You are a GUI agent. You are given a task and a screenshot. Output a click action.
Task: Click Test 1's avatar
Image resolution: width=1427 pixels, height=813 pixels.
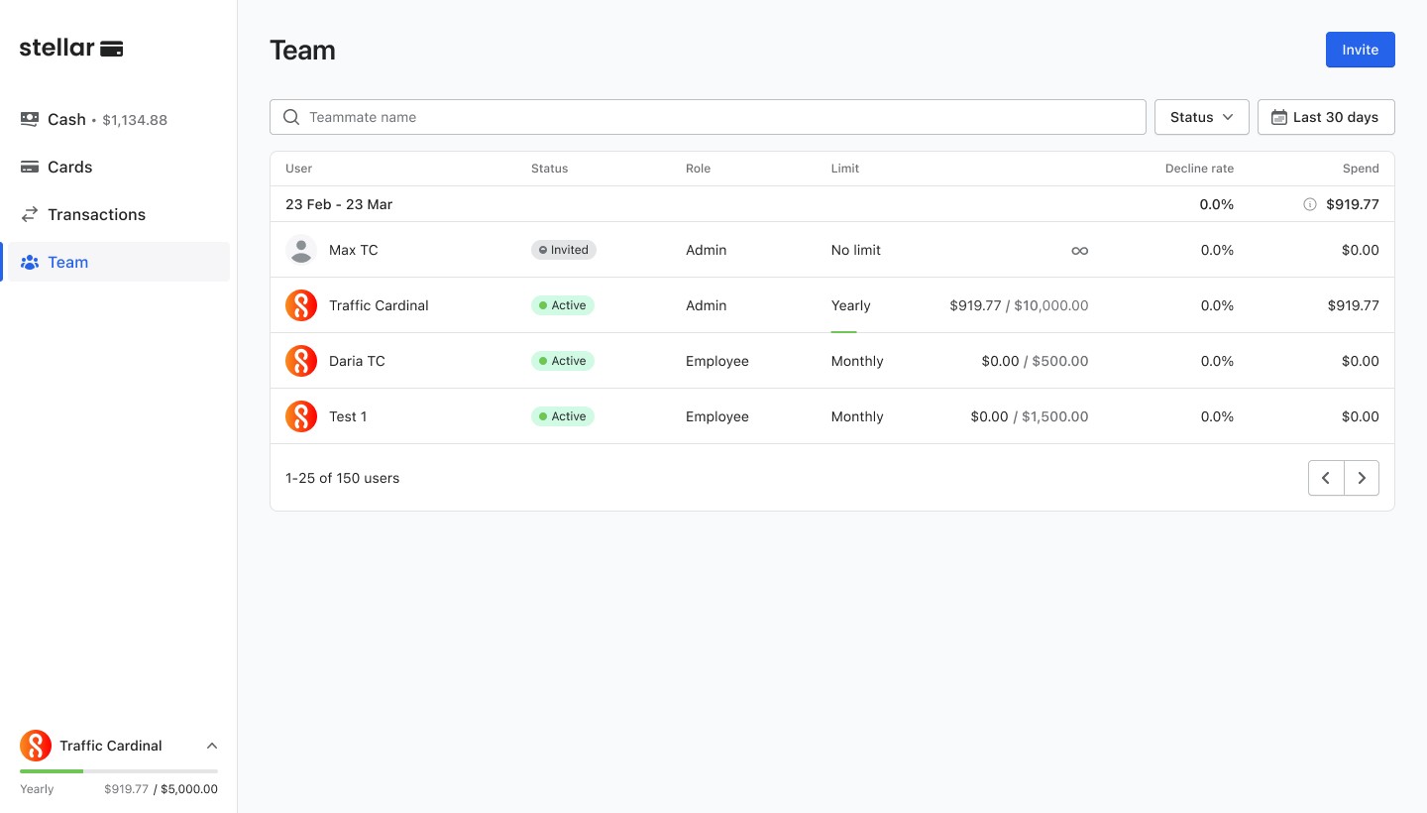(x=301, y=416)
